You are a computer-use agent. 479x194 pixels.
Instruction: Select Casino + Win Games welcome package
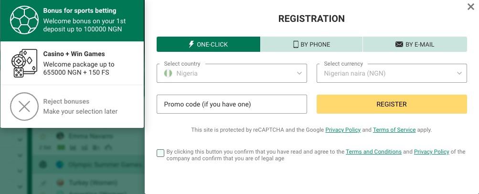tap(72, 63)
